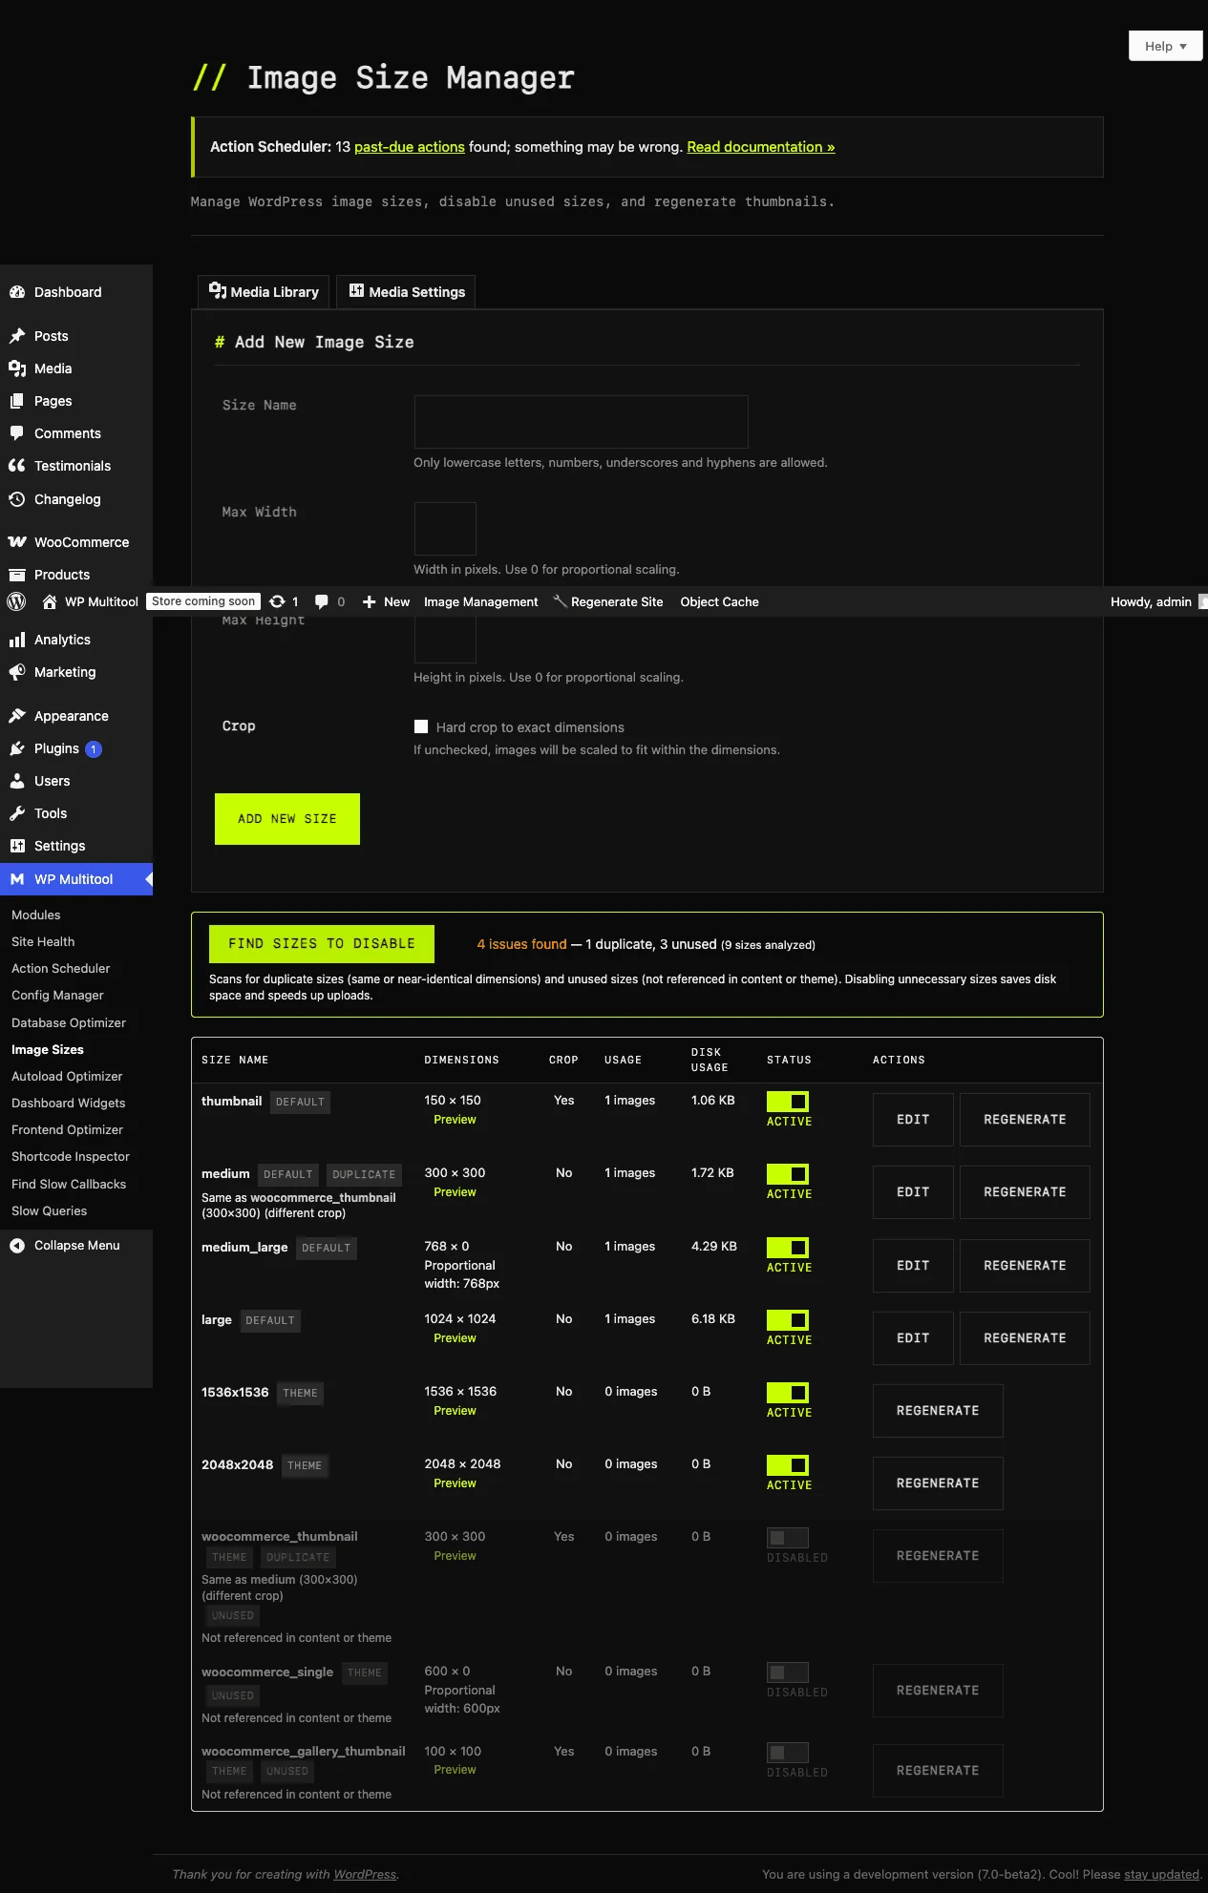
Task: Open Site Health submenu item
Action: click(x=43, y=941)
